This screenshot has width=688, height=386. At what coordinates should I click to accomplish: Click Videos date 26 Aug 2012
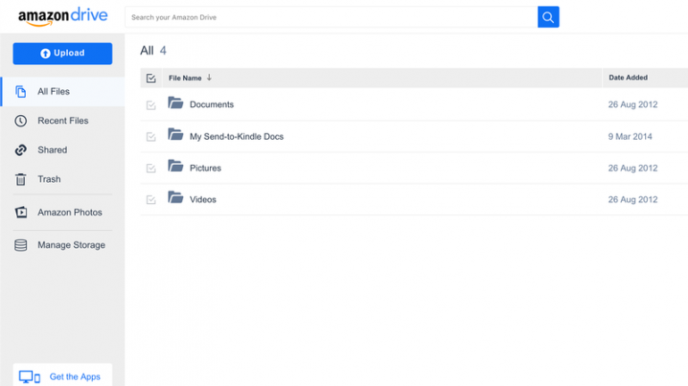(x=633, y=200)
